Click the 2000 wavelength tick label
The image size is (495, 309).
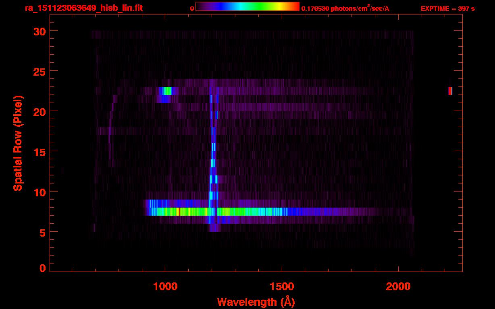398,286
